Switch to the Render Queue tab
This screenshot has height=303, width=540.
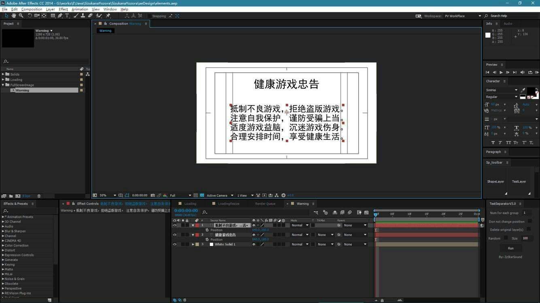pyautogui.click(x=265, y=204)
